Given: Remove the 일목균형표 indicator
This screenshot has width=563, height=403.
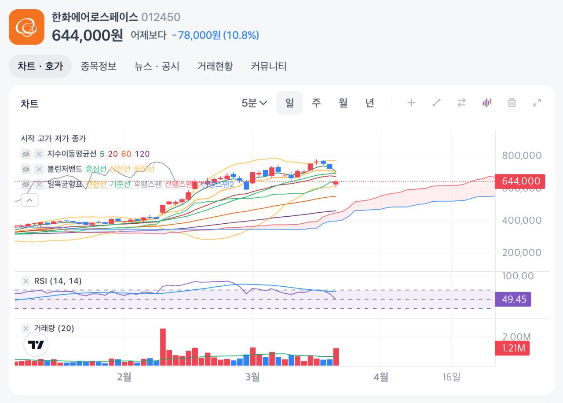Looking at the screenshot, I should click(x=39, y=185).
